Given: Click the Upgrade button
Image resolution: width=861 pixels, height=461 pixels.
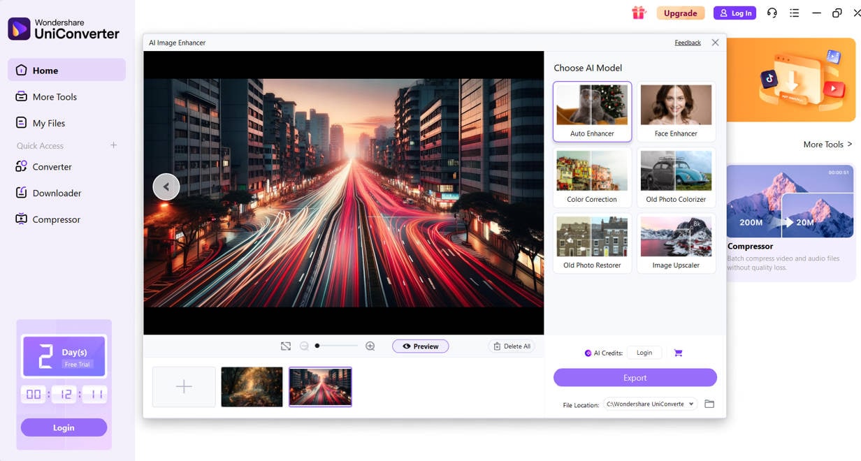Looking at the screenshot, I should pos(680,13).
